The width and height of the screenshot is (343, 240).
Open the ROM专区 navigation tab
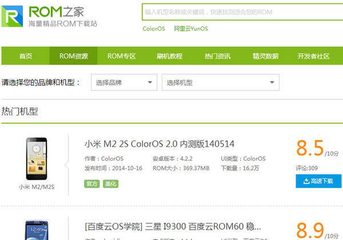coord(122,56)
